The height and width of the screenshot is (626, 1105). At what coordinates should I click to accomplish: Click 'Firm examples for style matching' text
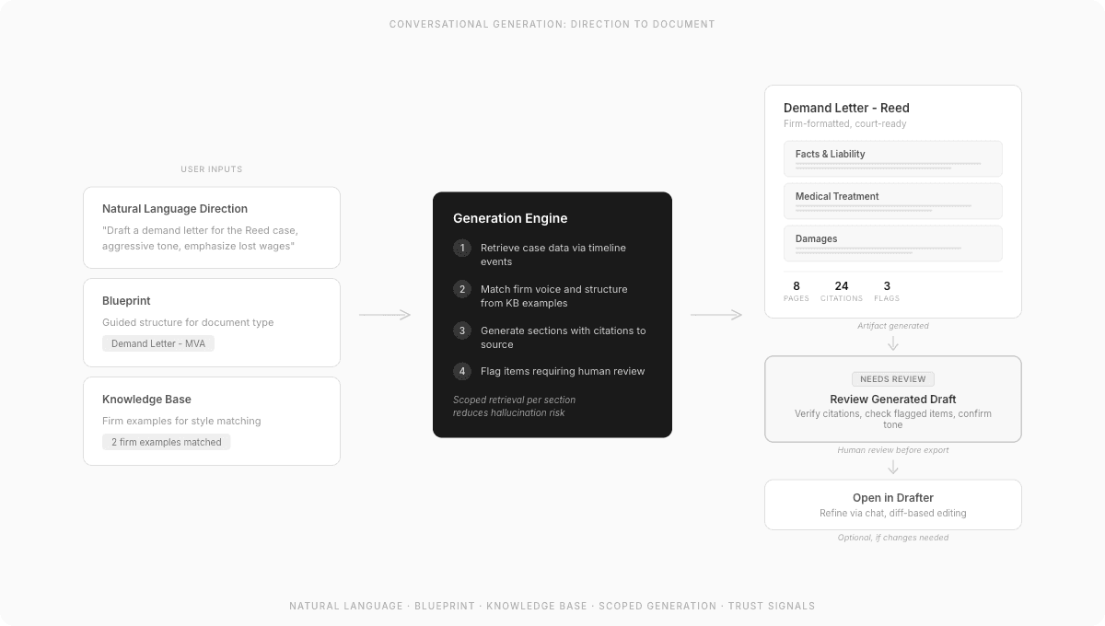(181, 421)
